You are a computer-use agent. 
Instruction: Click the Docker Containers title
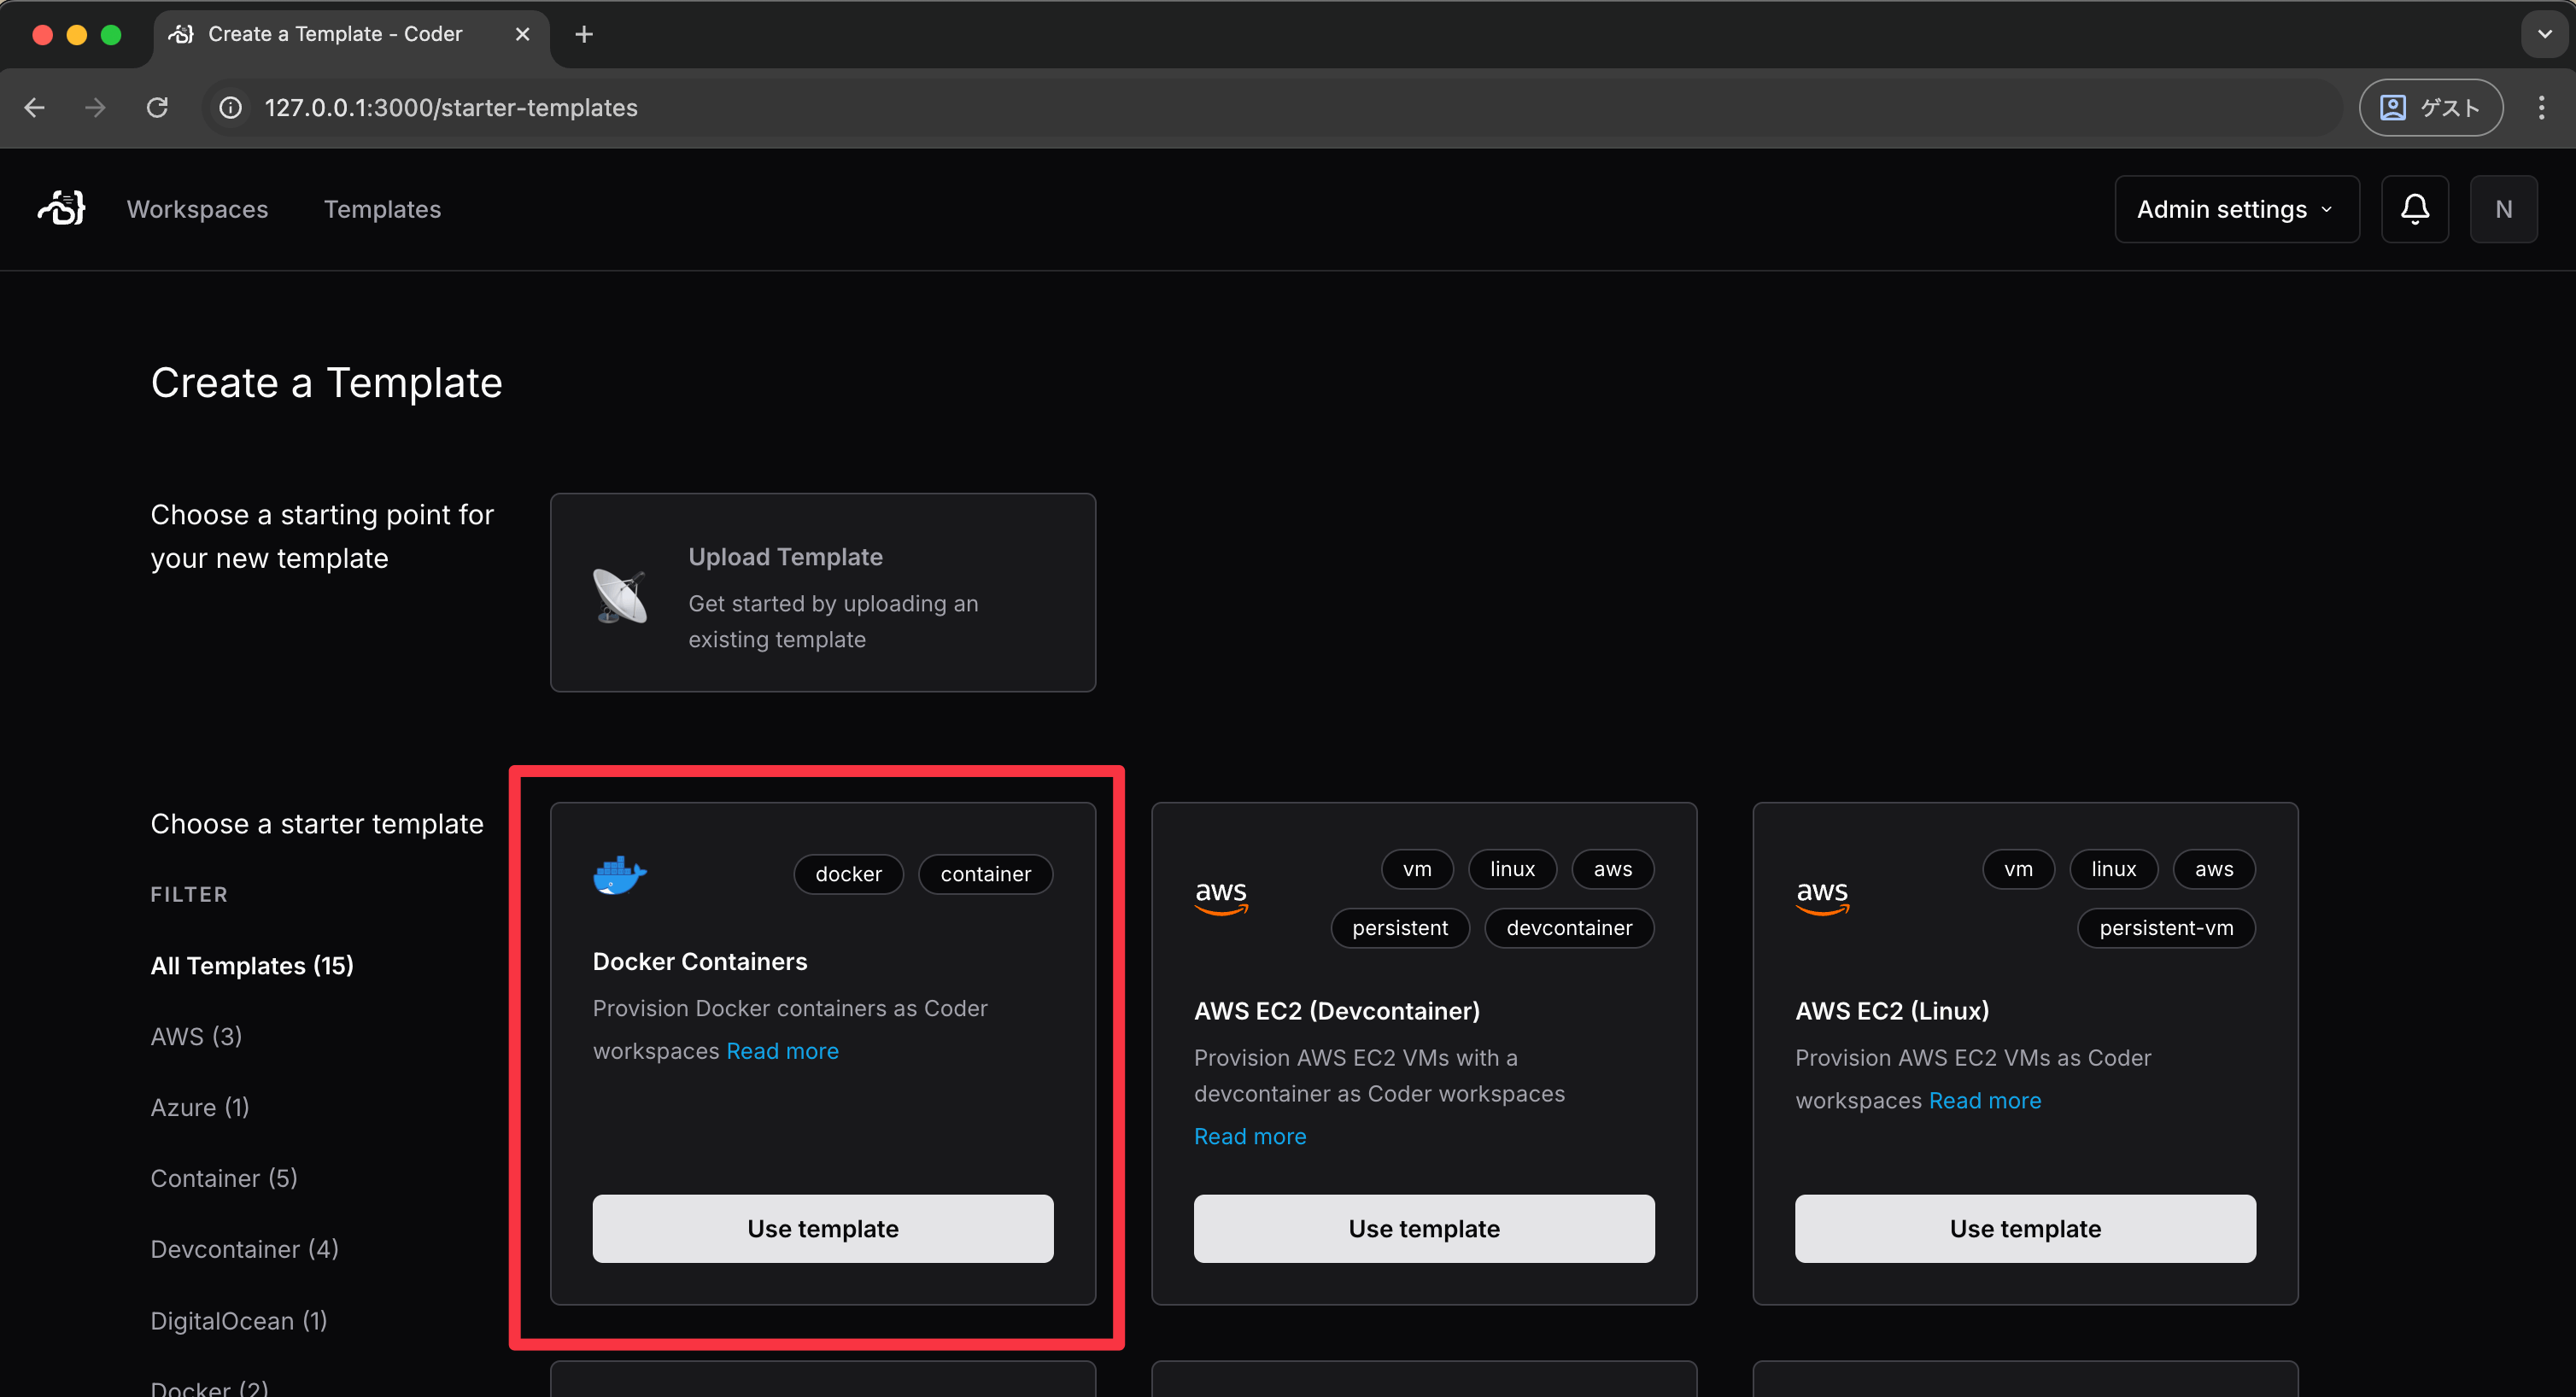699,961
